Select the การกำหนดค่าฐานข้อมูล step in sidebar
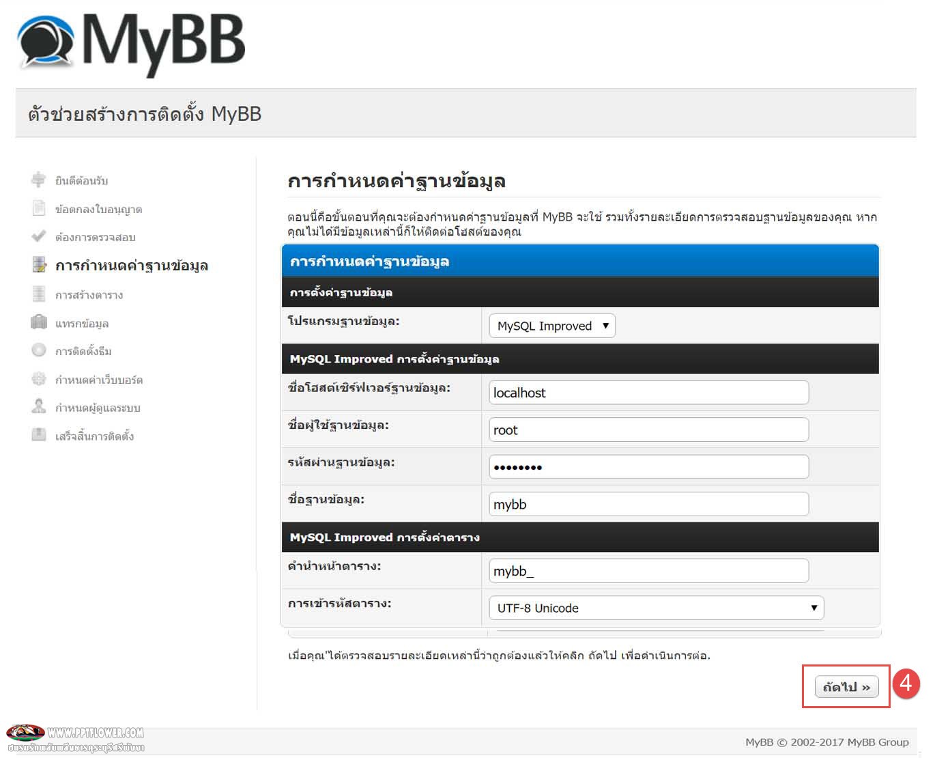The image size is (935, 758). coord(132,266)
